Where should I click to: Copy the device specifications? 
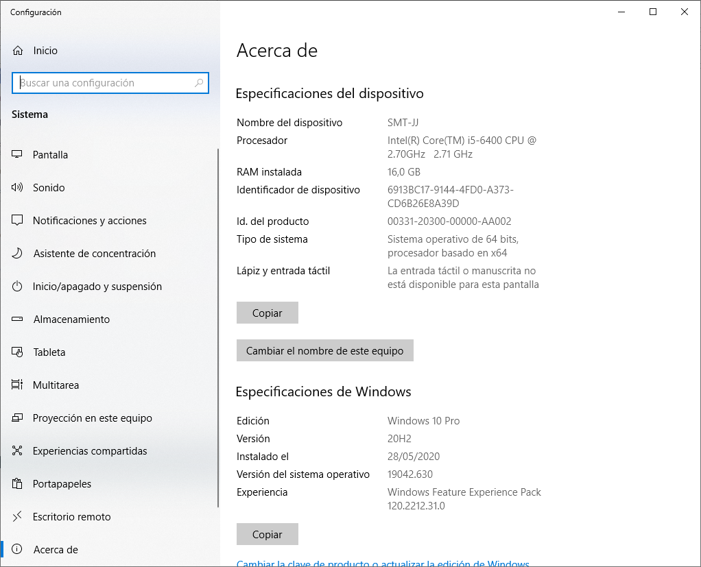268,313
